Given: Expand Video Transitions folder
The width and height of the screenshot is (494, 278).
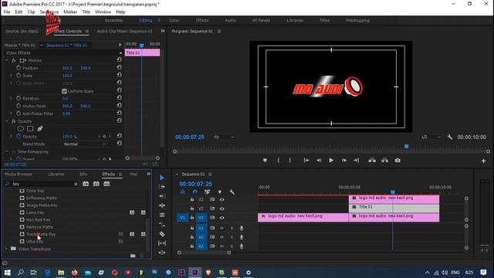Looking at the screenshot, I should tap(6, 249).
